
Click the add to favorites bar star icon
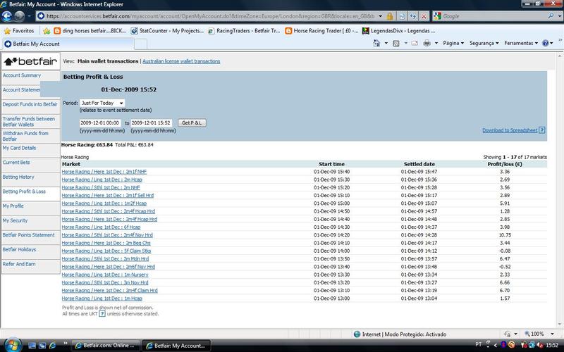tap(47, 31)
